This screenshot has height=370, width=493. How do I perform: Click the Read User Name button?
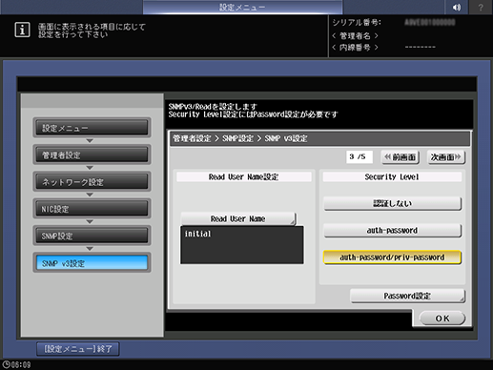tap(238, 218)
